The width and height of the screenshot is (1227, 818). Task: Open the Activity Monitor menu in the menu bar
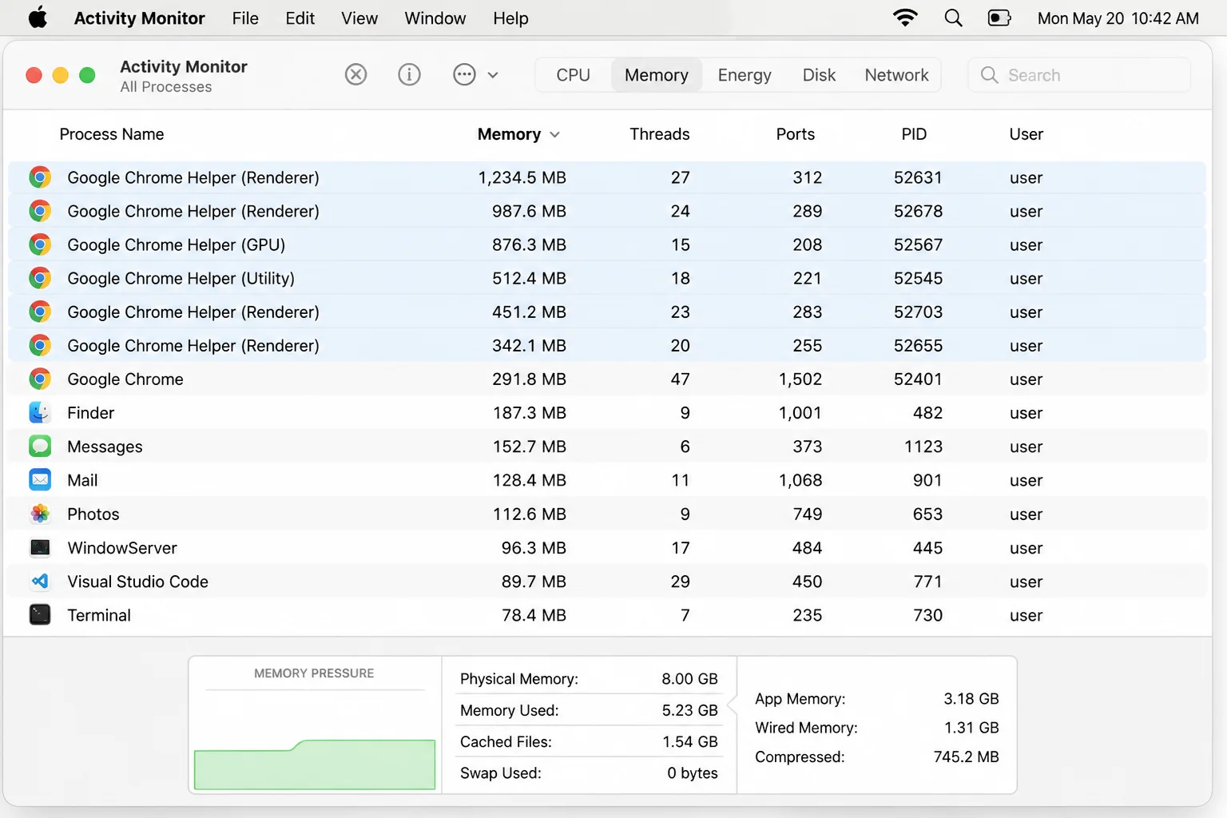click(x=139, y=18)
